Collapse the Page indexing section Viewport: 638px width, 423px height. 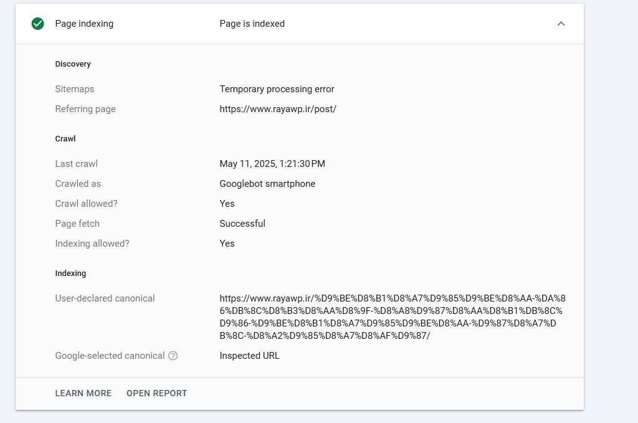[x=561, y=24]
